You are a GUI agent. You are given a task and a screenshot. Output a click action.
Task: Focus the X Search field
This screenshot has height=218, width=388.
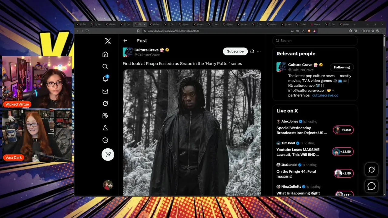coord(315,41)
